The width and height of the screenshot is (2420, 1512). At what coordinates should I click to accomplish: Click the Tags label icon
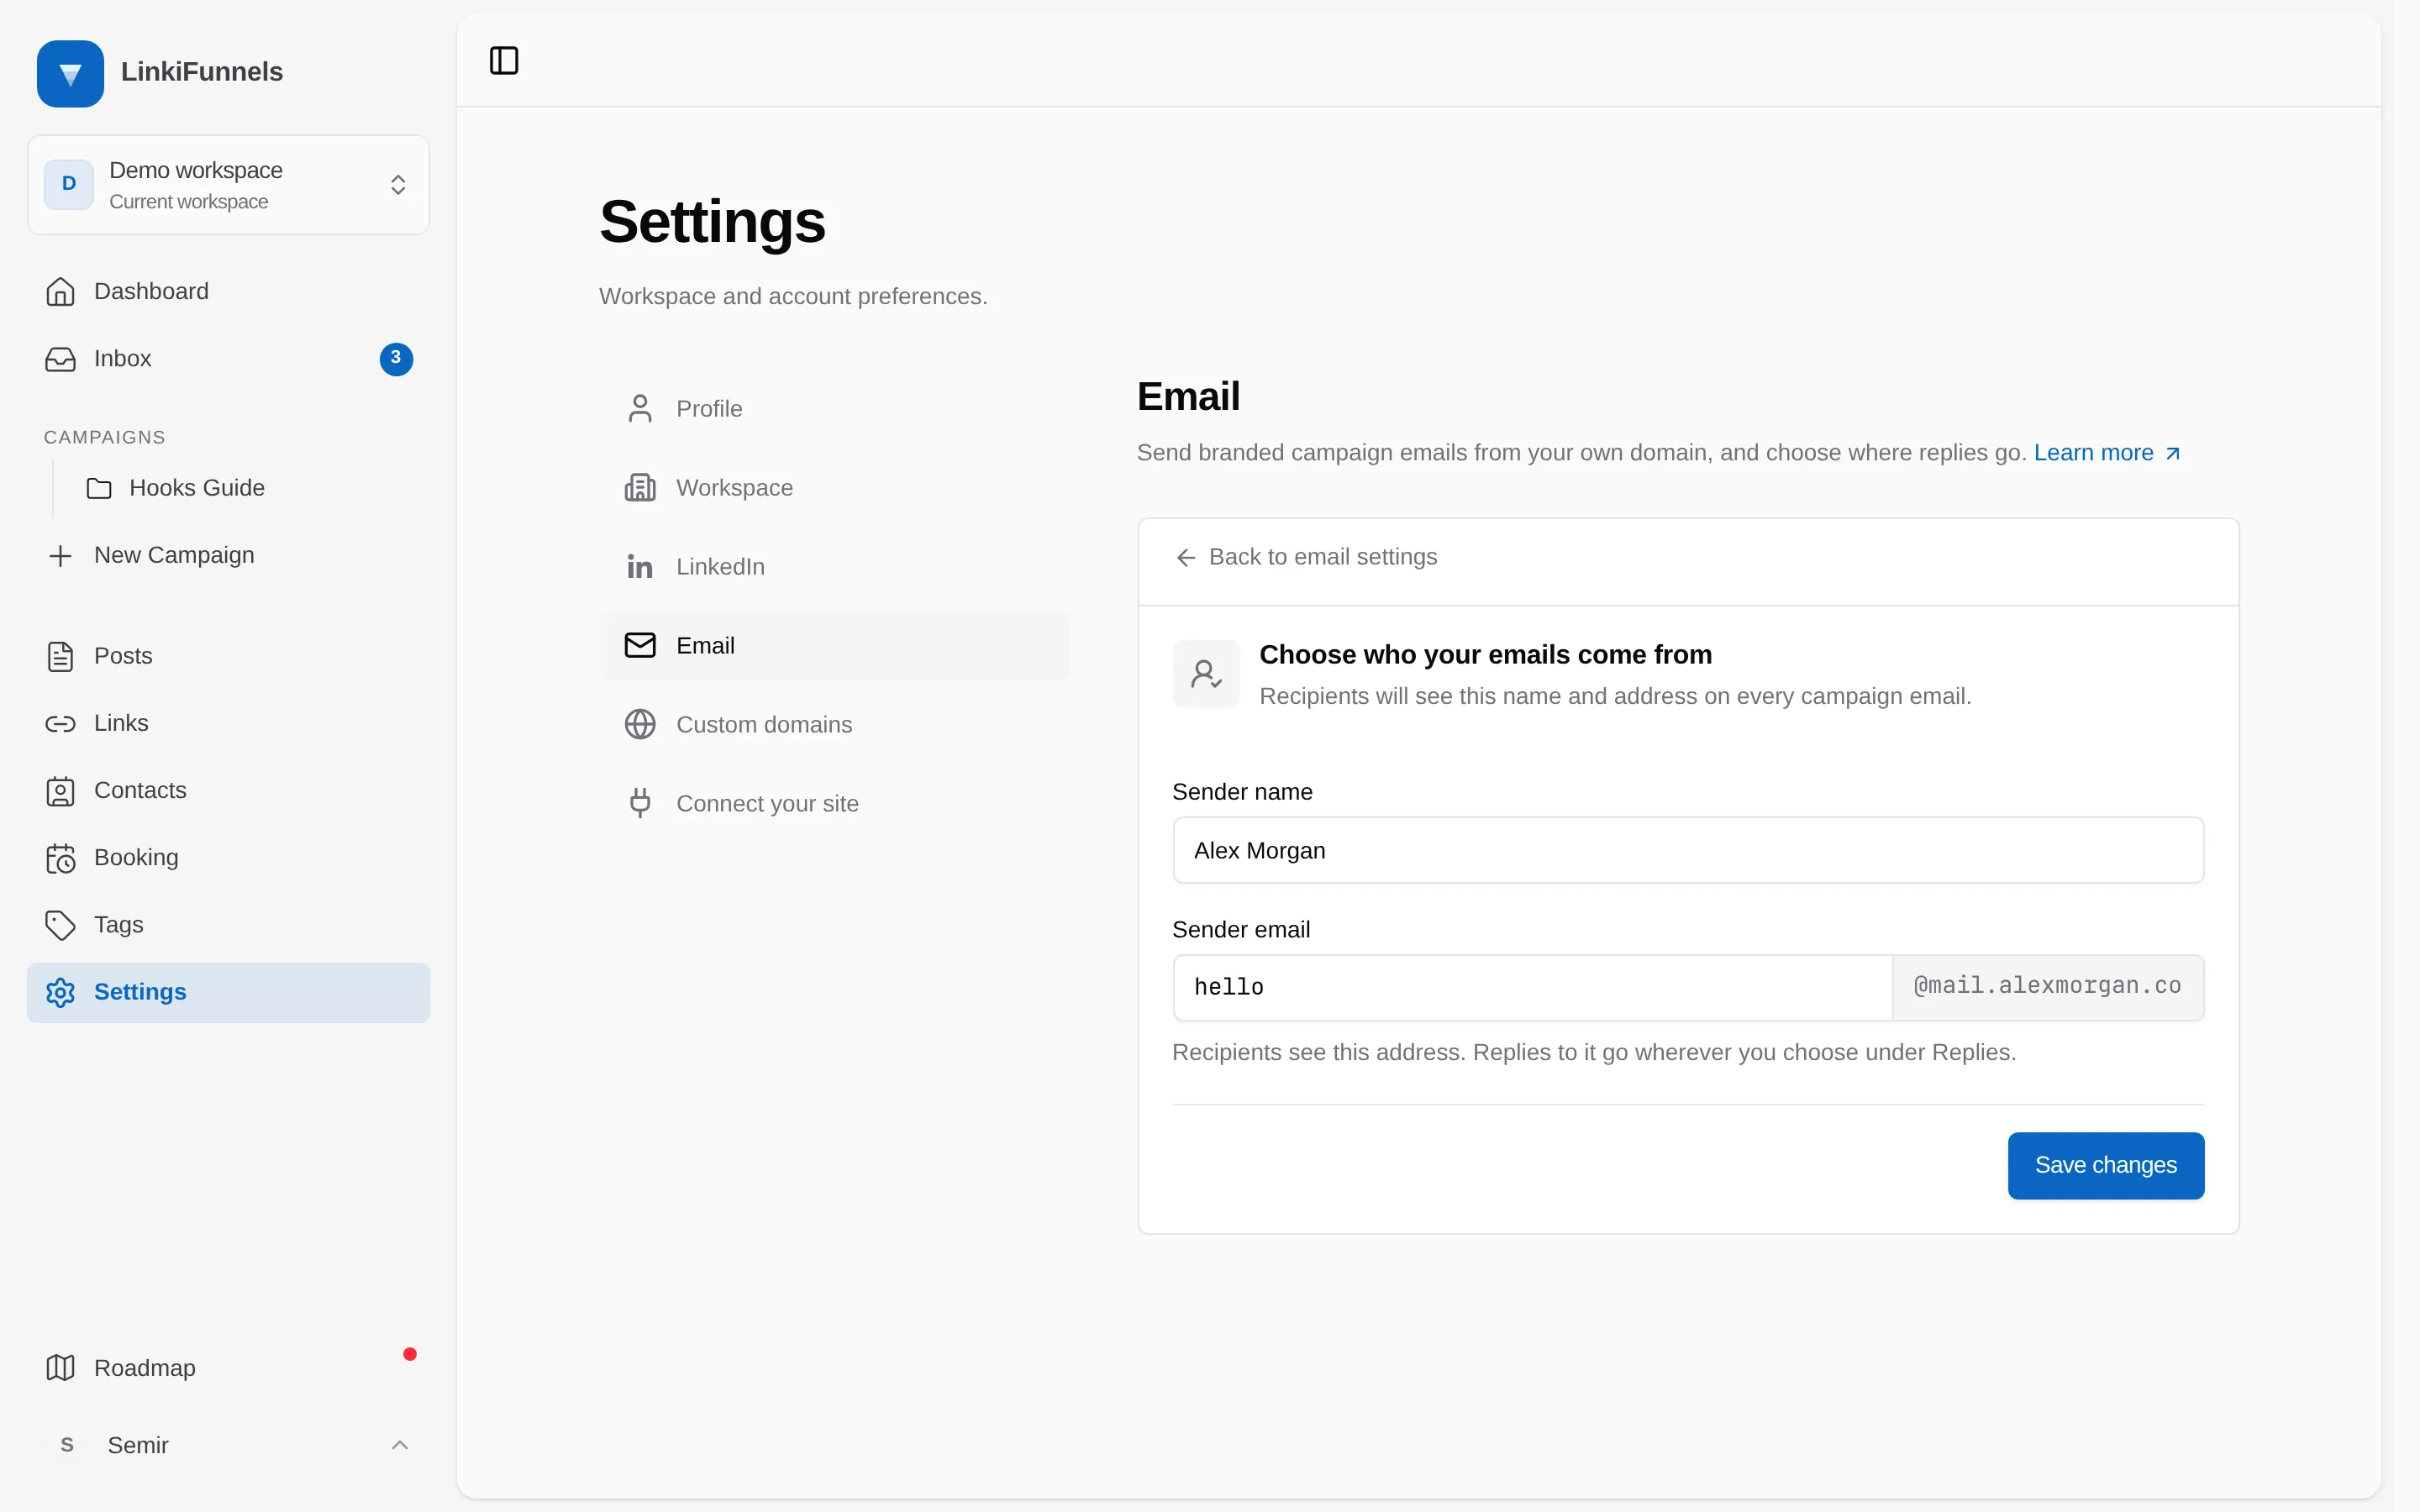tap(60, 925)
